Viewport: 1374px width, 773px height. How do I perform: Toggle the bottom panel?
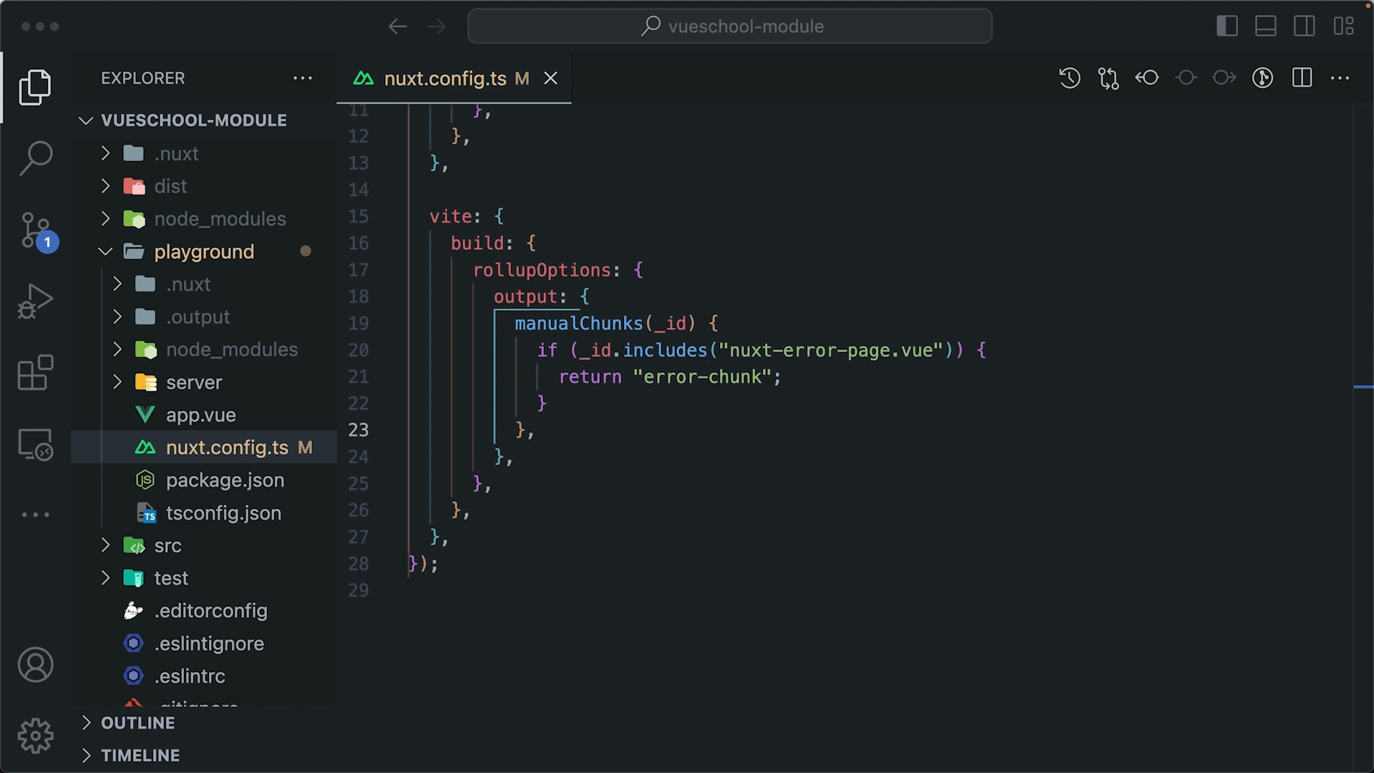1266,26
